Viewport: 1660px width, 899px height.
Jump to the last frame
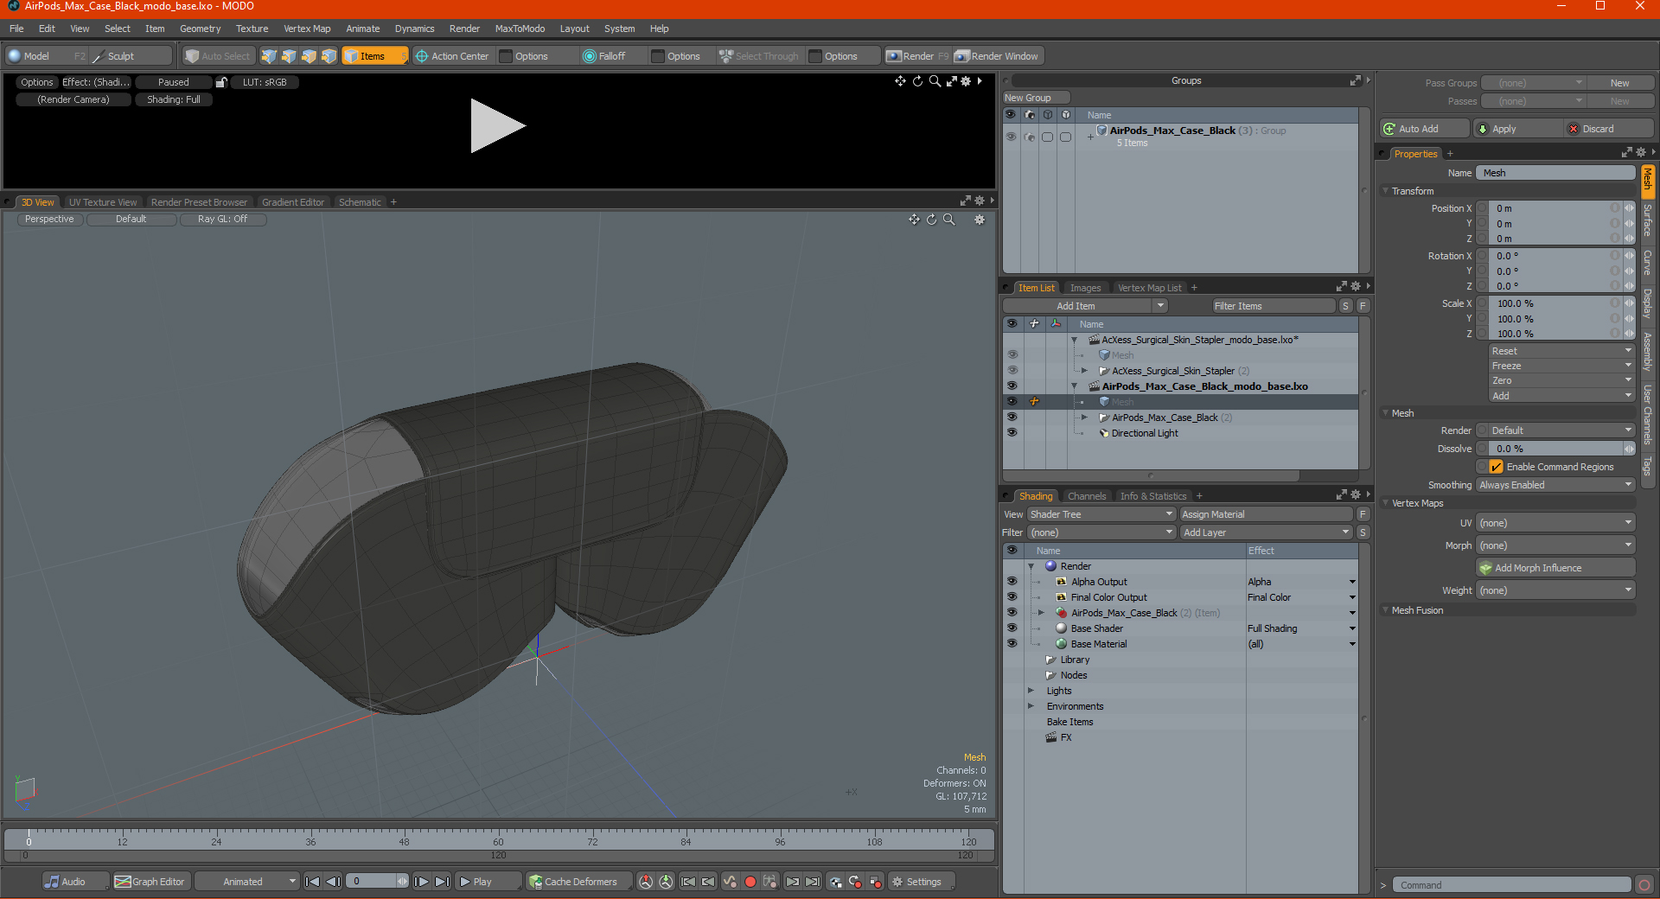point(442,882)
